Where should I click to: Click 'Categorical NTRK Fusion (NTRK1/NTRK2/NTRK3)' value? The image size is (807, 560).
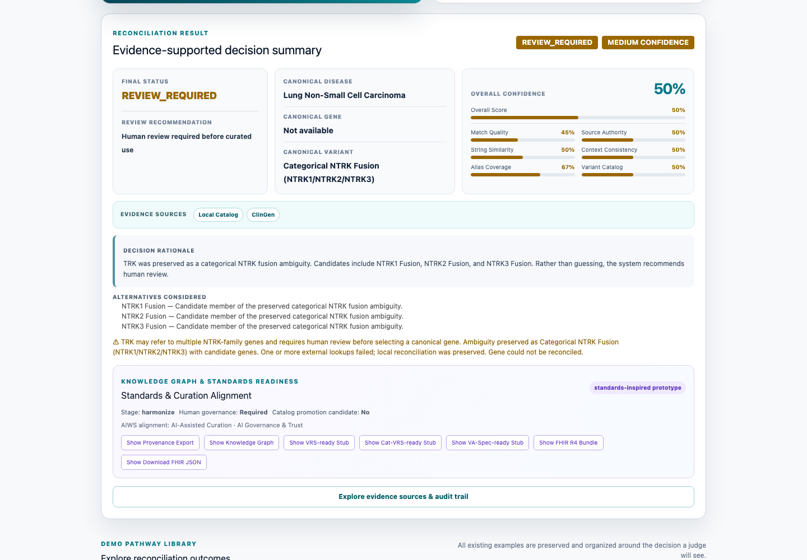(x=331, y=172)
